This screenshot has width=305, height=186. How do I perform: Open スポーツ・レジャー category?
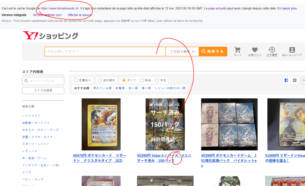36,144
